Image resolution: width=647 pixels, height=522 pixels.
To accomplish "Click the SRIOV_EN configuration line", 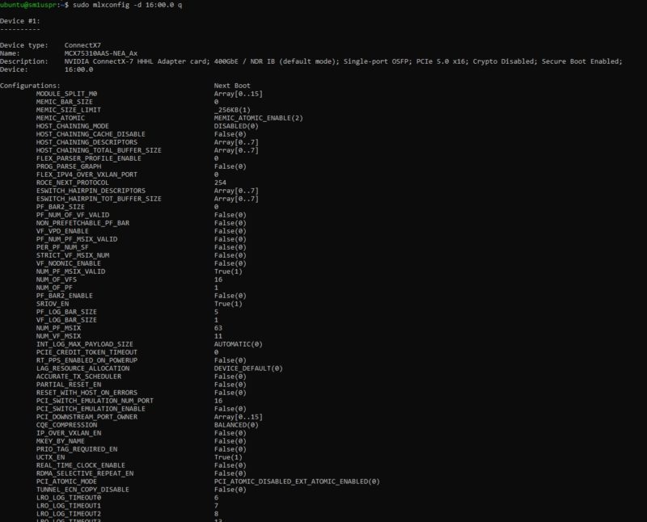I will 54,303.
